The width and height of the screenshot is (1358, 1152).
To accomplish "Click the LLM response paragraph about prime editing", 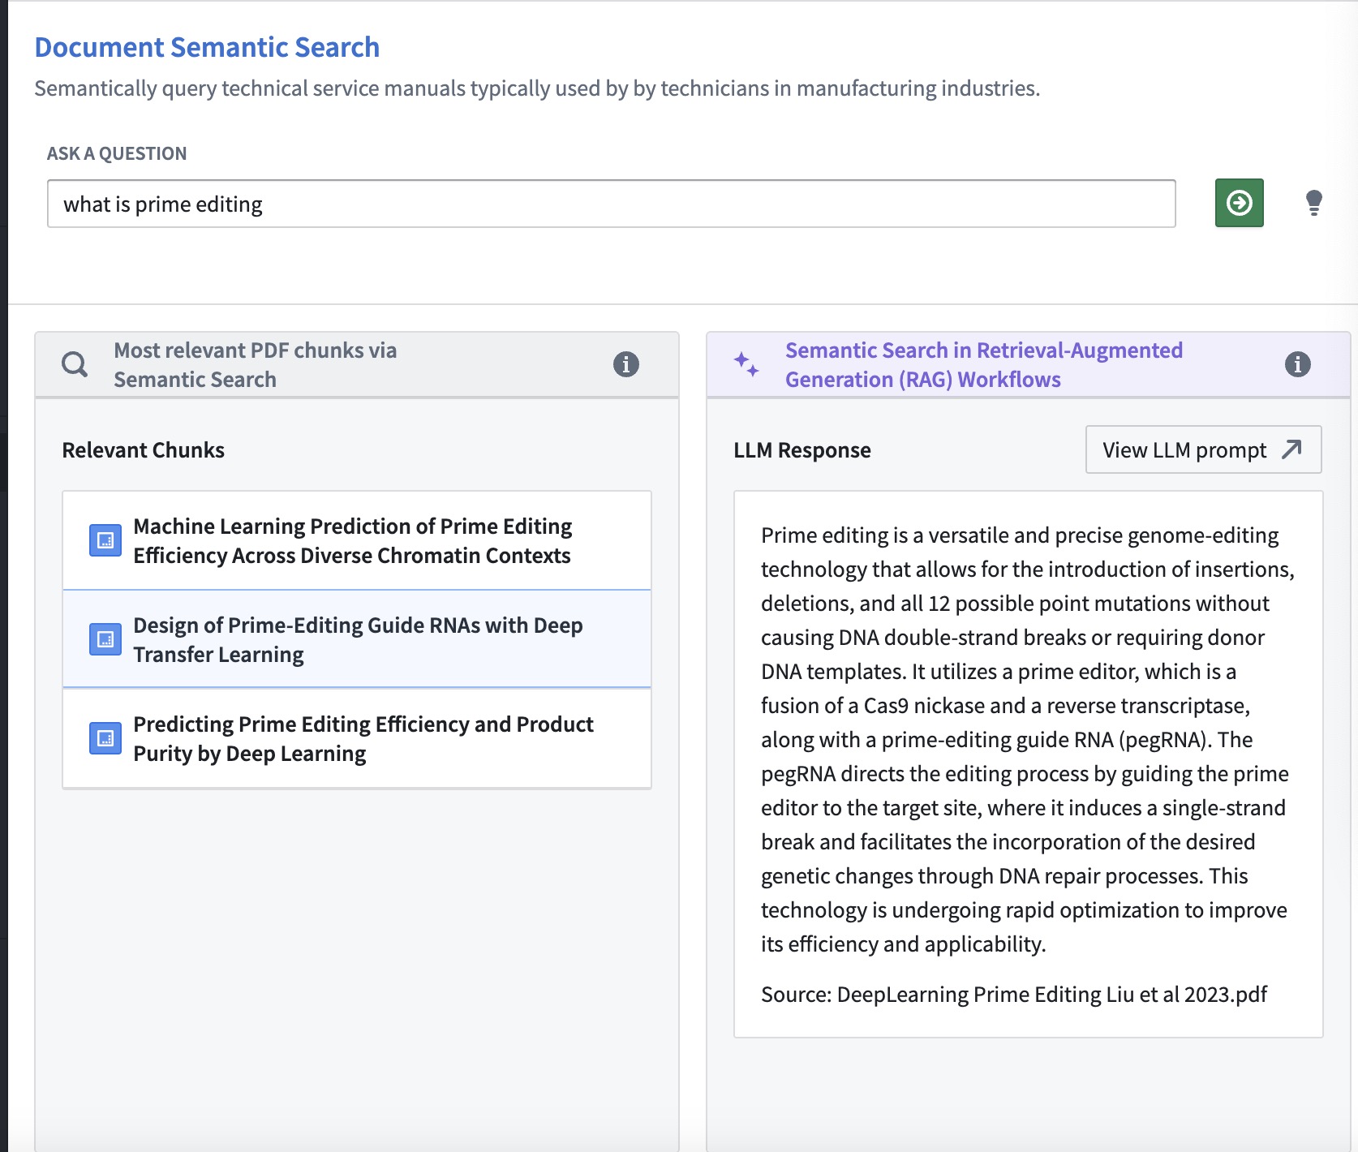I will click(x=1027, y=739).
